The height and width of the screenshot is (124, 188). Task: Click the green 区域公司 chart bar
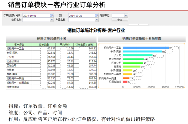(x=133, y=63)
